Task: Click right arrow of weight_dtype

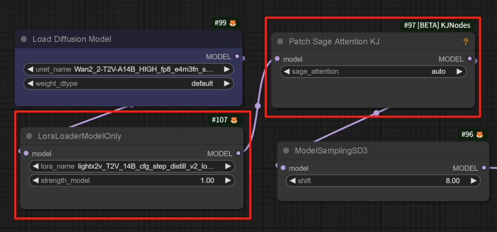Action: (226, 84)
